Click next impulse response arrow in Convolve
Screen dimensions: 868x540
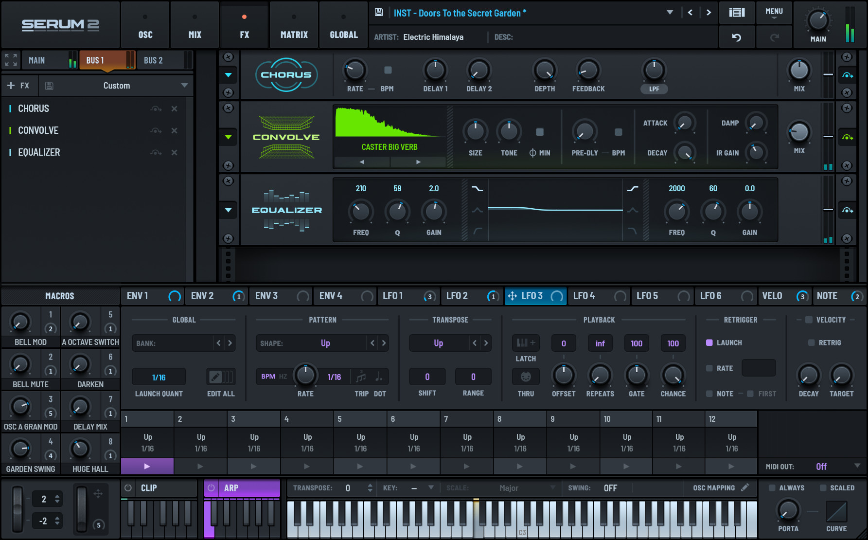point(418,162)
